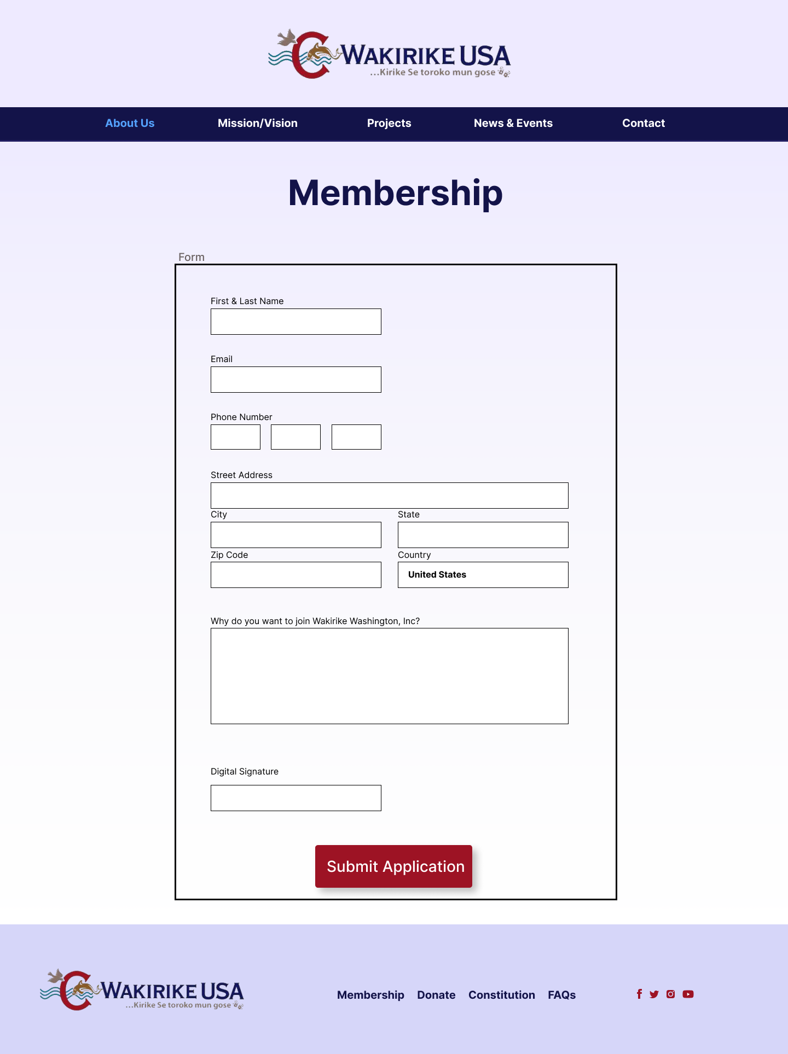The image size is (788, 1054).
Task: Open the Country dropdown showing United States
Action: coord(483,575)
